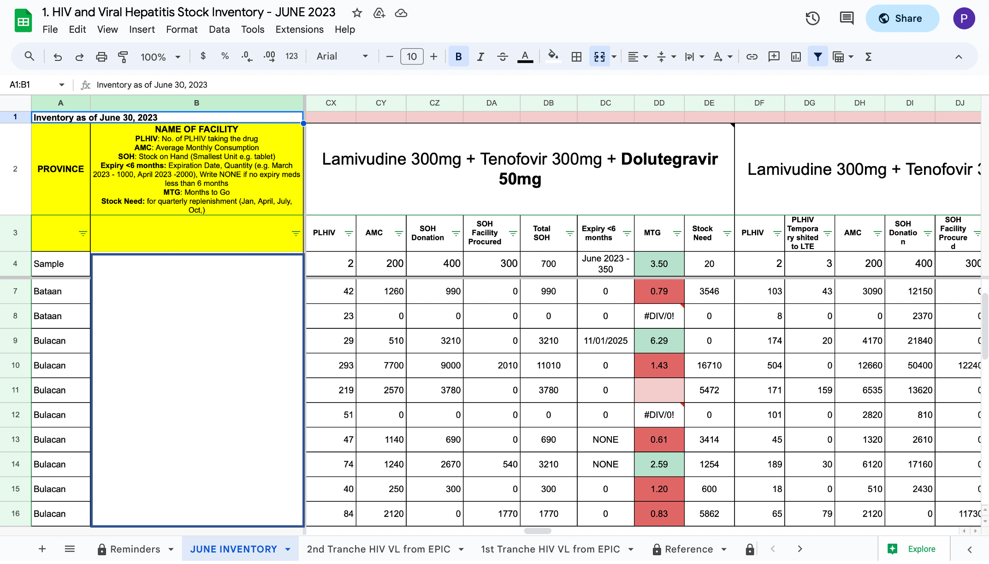Open the Arial font dropdown
The image size is (989, 564).
[x=342, y=57]
